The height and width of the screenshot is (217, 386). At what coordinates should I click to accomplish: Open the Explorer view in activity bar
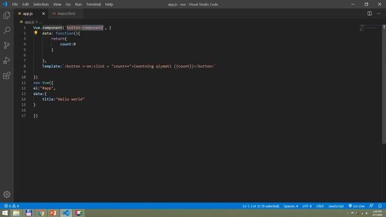tap(7, 16)
